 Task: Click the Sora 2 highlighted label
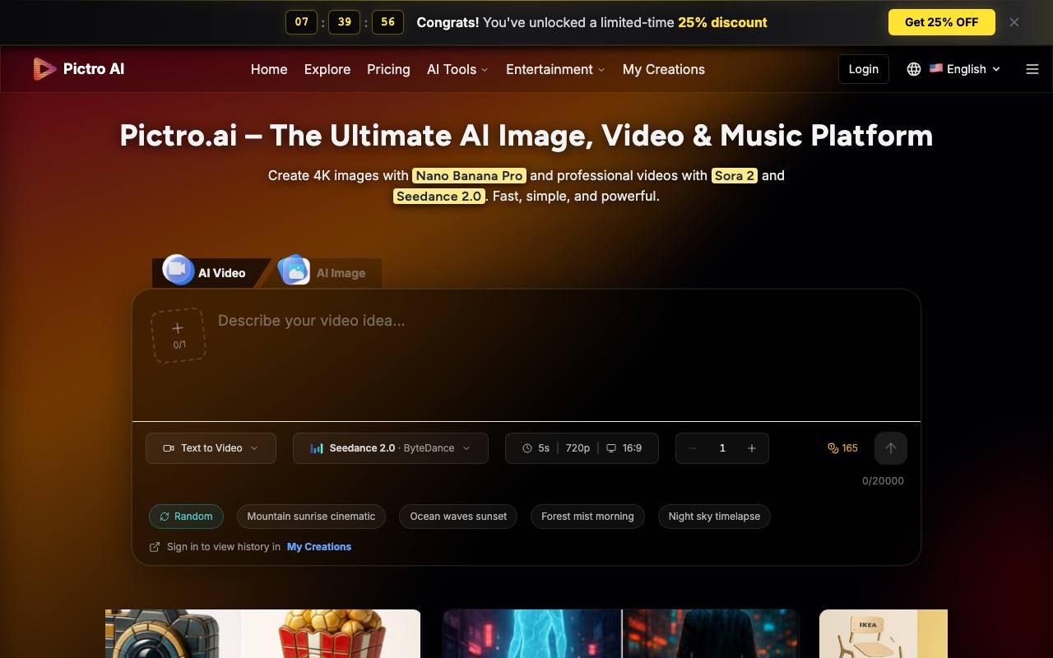tap(734, 175)
